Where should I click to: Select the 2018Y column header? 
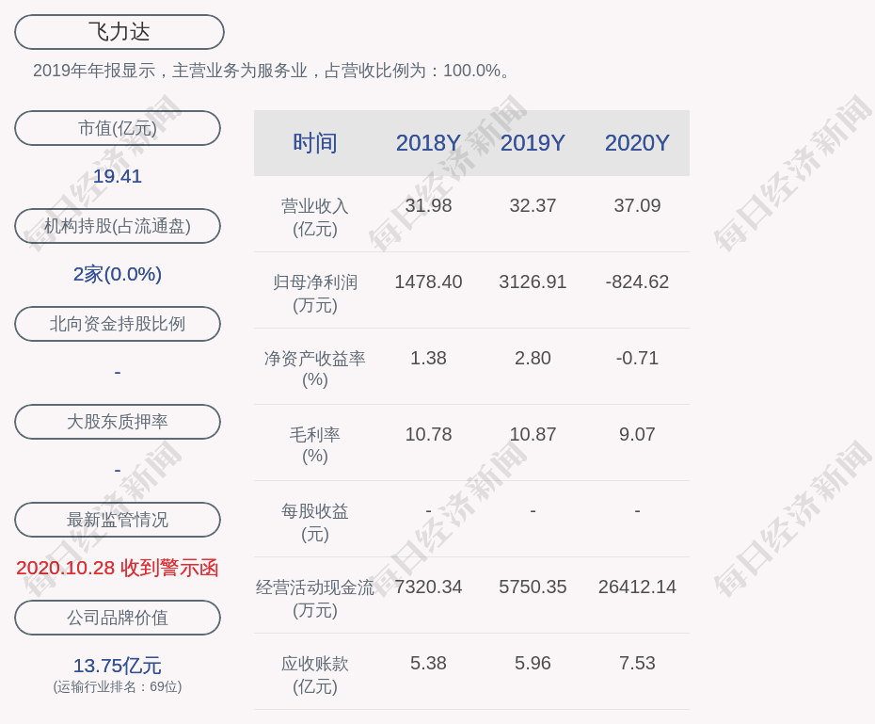[428, 143]
